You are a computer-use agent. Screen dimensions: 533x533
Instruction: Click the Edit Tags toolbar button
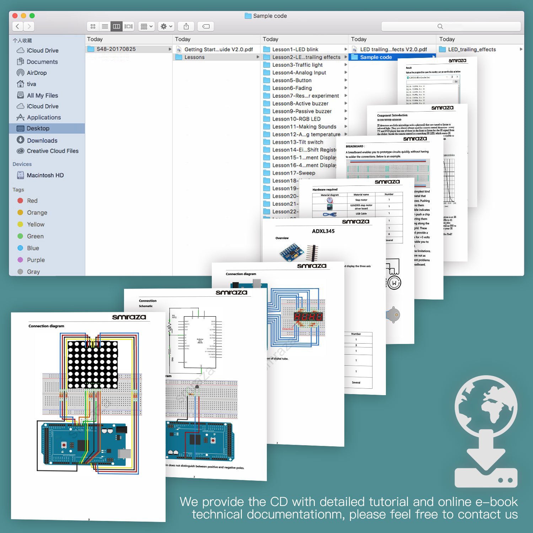click(x=206, y=26)
